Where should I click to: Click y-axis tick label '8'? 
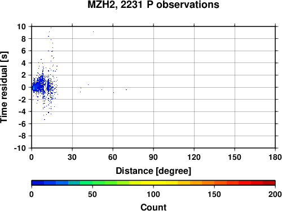pyautogui.click(x=24, y=39)
